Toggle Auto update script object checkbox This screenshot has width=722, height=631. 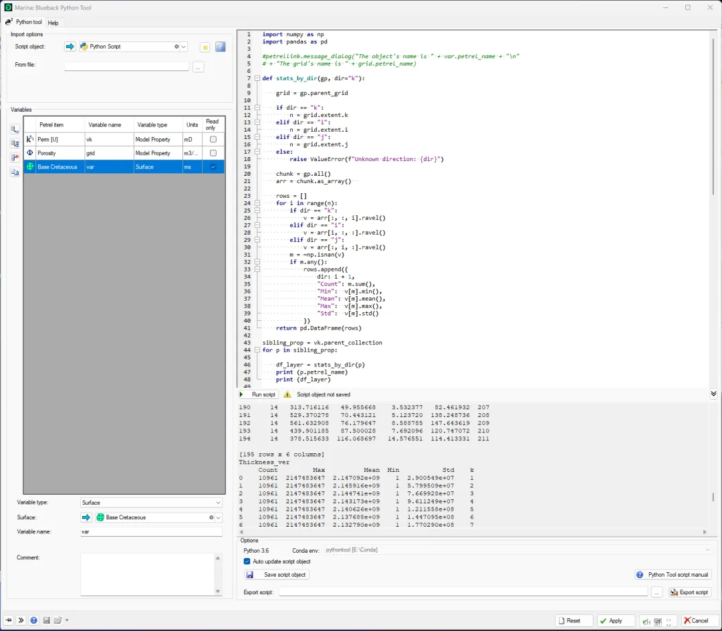[247, 561]
